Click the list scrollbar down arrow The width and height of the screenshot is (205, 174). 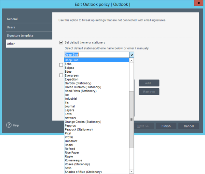click(131, 171)
